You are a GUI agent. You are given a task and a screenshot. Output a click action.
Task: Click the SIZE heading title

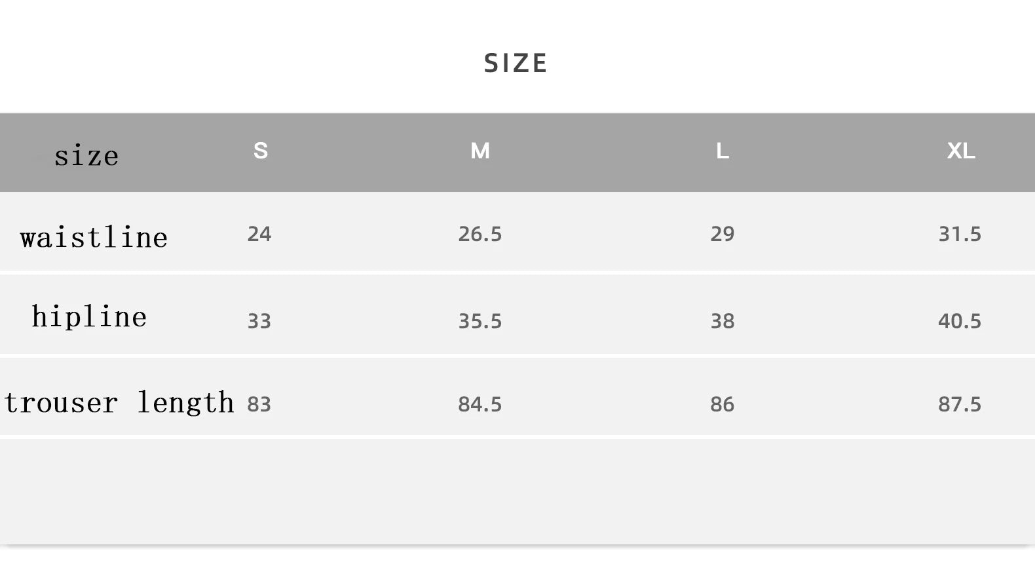pyautogui.click(x=516, y=64)
